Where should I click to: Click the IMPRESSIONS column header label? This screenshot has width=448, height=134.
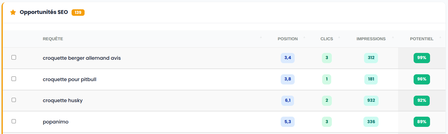371,39
